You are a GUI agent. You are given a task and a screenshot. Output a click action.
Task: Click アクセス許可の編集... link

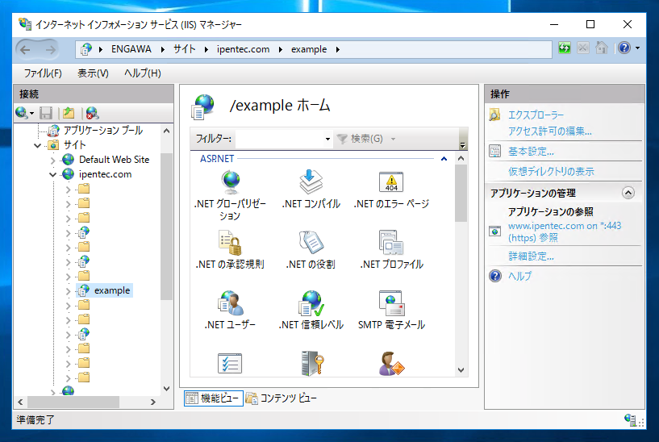click(x=550, y=131)
